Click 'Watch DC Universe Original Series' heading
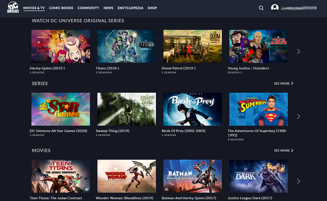The width and height of the screenshot is (327, 201). (x=78, y=21)
